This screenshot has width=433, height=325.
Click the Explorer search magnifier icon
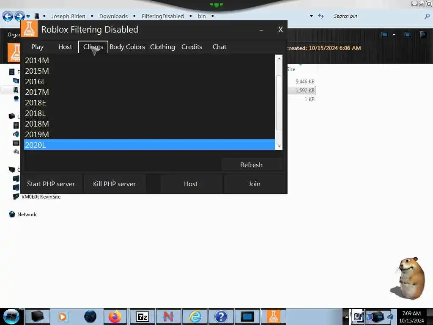click(x=427, y=17)
